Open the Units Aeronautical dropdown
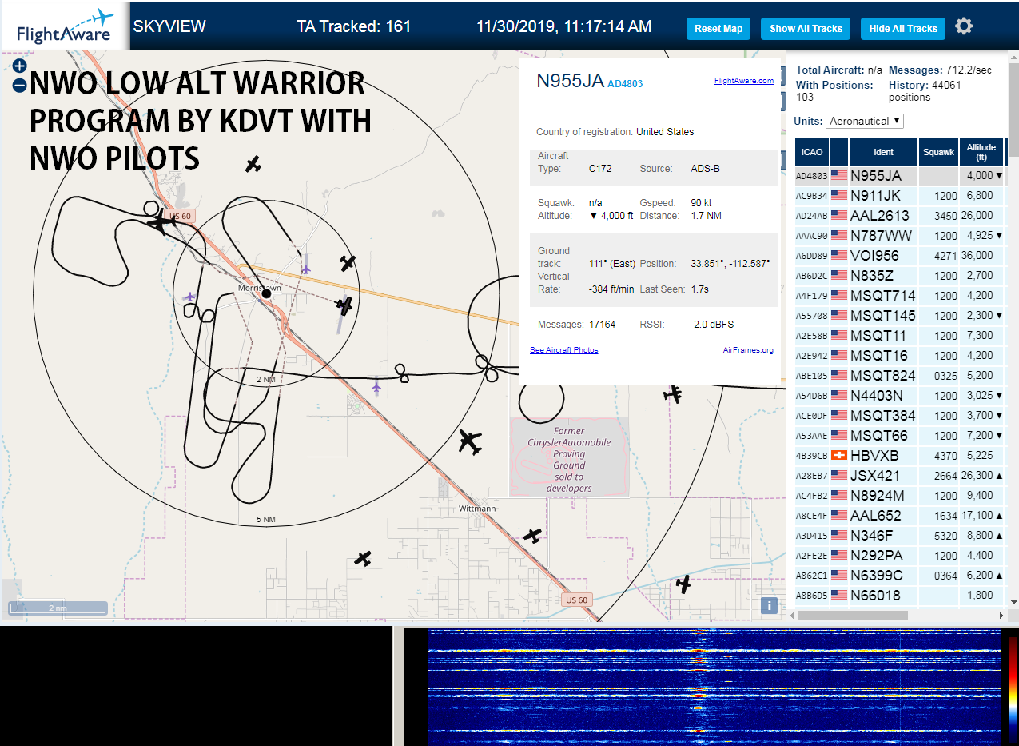Screen dimensions: 1019x746 [x=865, y=121]
